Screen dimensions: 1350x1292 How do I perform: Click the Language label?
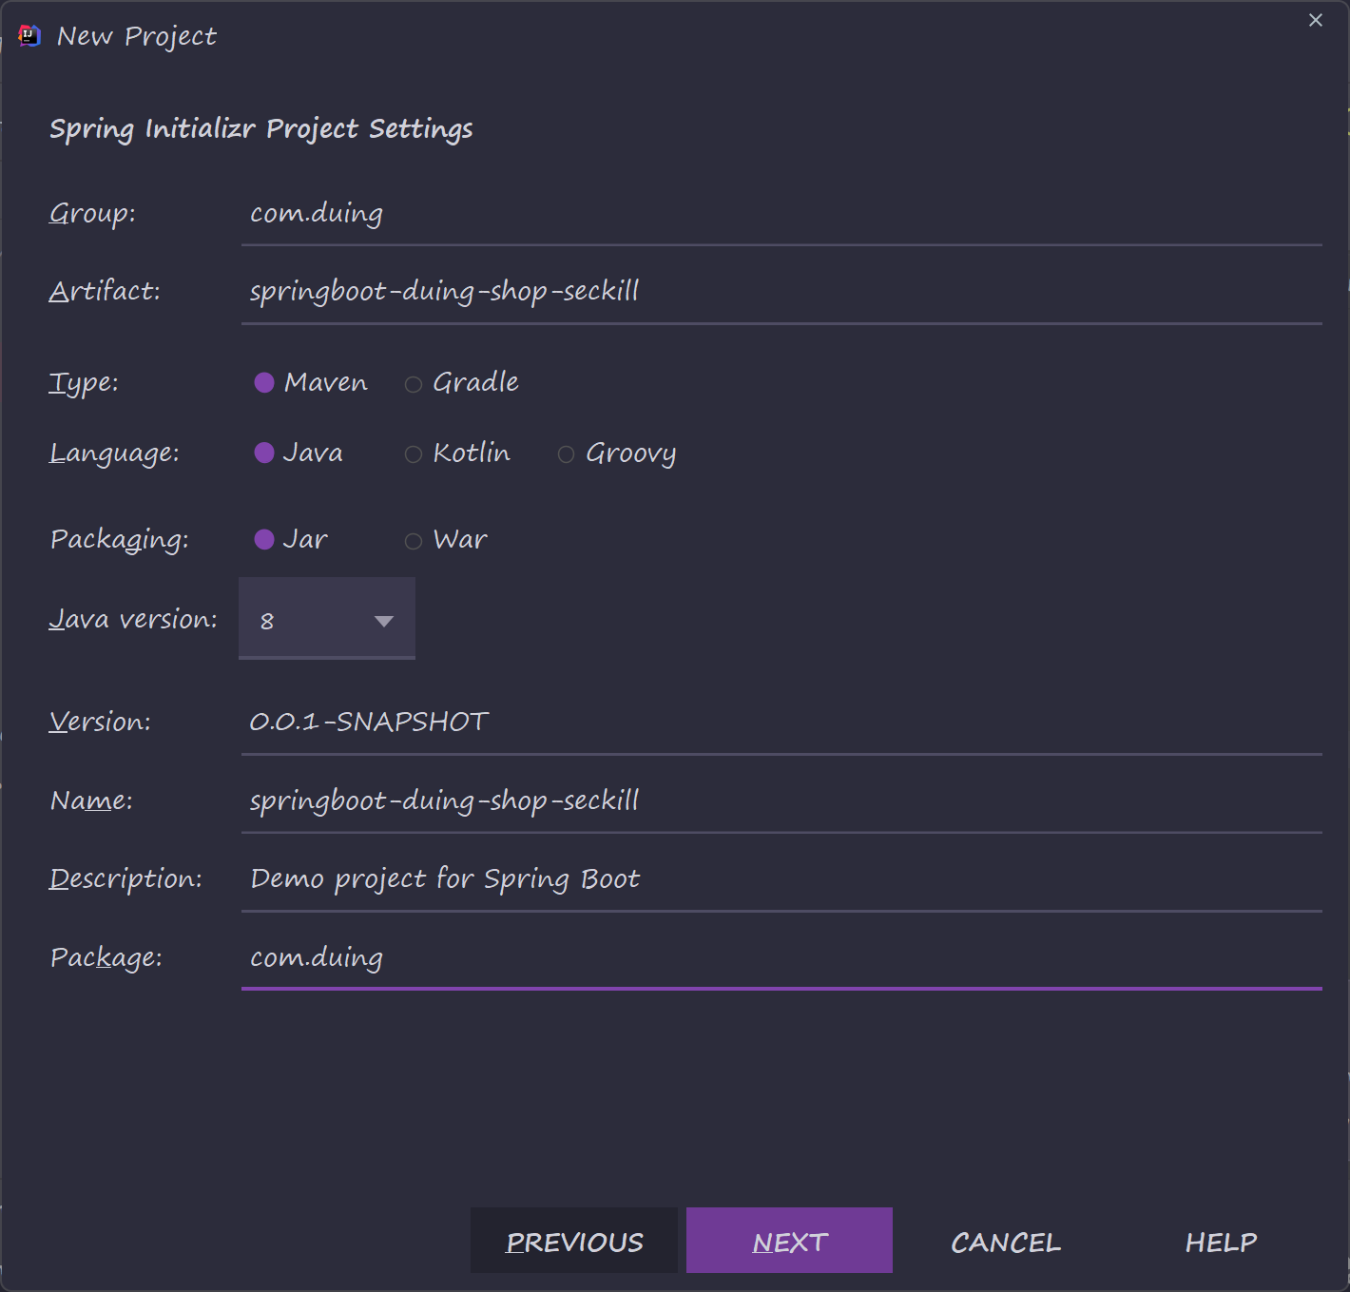114,454
